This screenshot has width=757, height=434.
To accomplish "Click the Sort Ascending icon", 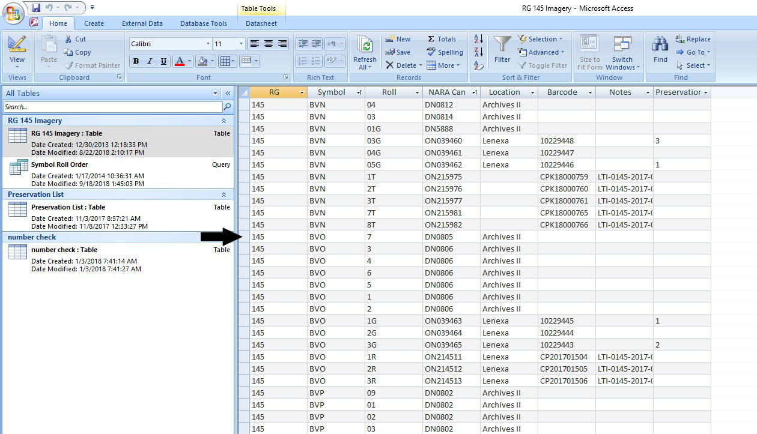I will click(479, 39).
